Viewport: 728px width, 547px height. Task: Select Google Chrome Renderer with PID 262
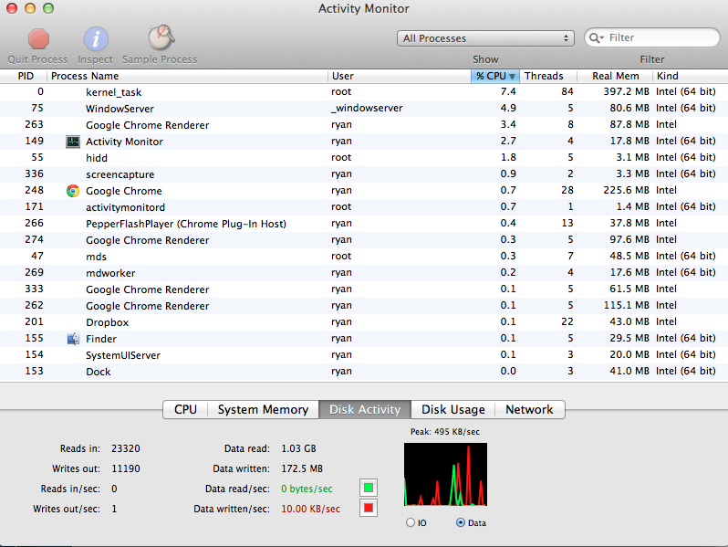[364, 306]
